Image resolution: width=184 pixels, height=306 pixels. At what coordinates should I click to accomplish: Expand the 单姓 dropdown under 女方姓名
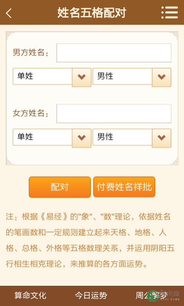pyautogui.click(x=52, y=137)
